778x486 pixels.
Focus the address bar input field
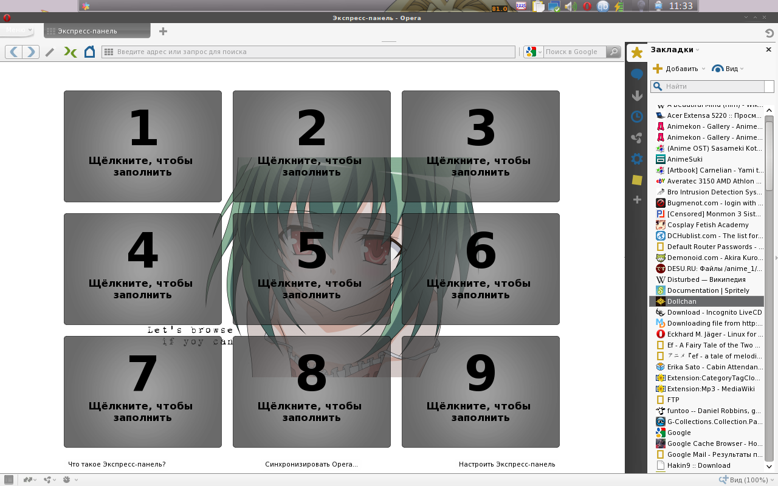308,52
